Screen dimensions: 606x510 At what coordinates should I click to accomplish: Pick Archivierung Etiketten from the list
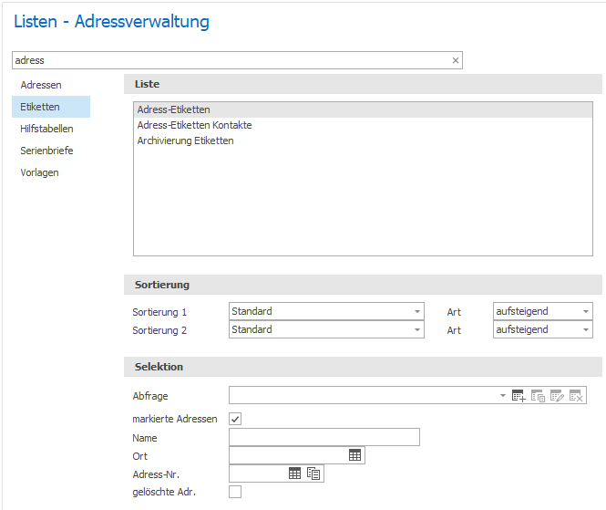[363, 141]
